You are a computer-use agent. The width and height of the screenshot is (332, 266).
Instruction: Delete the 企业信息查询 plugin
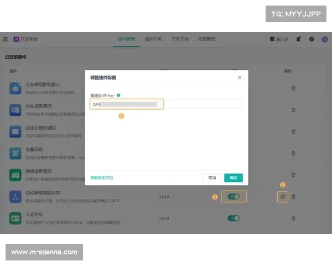(x=293, y=110)
